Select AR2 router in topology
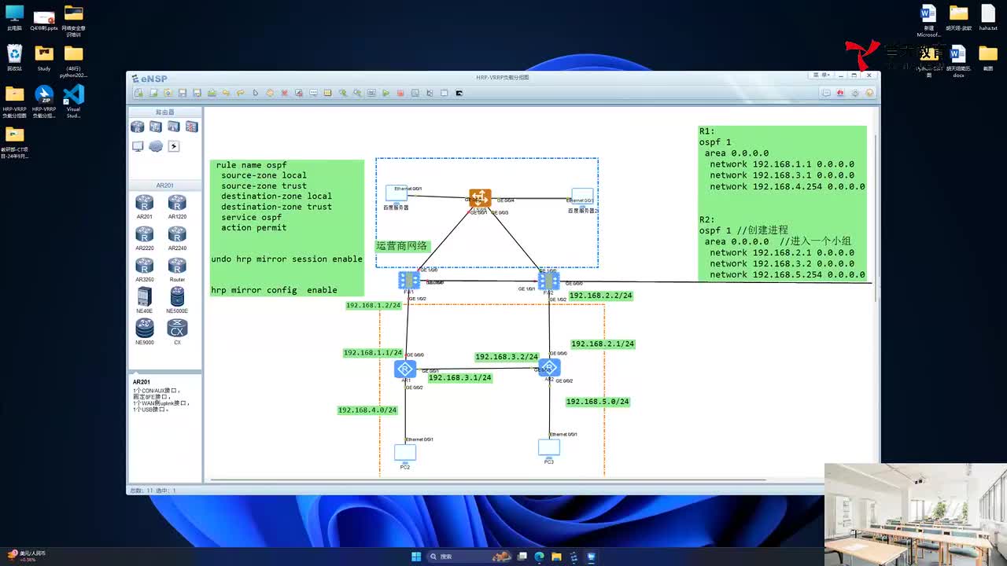The height and width of the screenshot is (566, 1007). click(x=549, y=367)
